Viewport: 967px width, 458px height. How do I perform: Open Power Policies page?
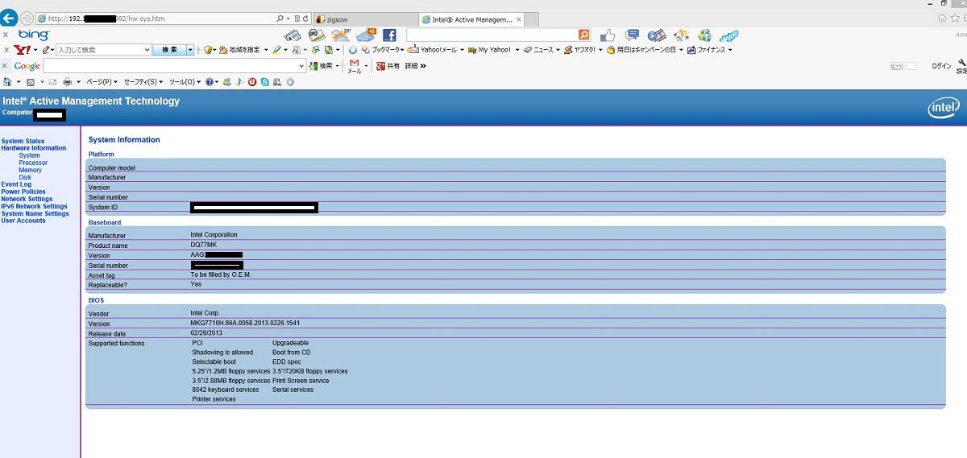point(23,192)
